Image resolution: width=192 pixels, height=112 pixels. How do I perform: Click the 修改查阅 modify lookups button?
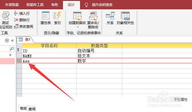(24, 26)
